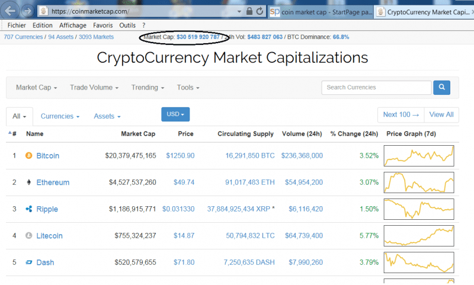The height and width of the screenshot is (285, 474).
Task: Select the All tab dropdown
Action: click(20, 116)
